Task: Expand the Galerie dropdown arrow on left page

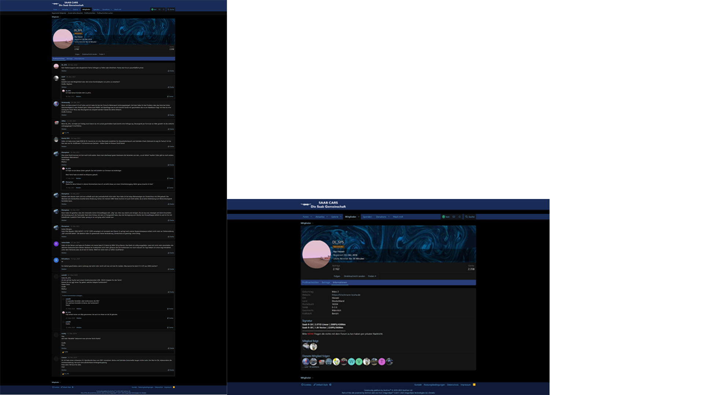Action: tap(79, 10)
